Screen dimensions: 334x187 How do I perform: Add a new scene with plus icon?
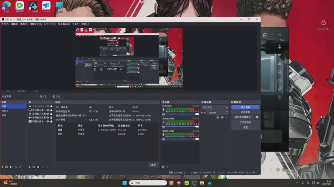click(x=3, y=167)
